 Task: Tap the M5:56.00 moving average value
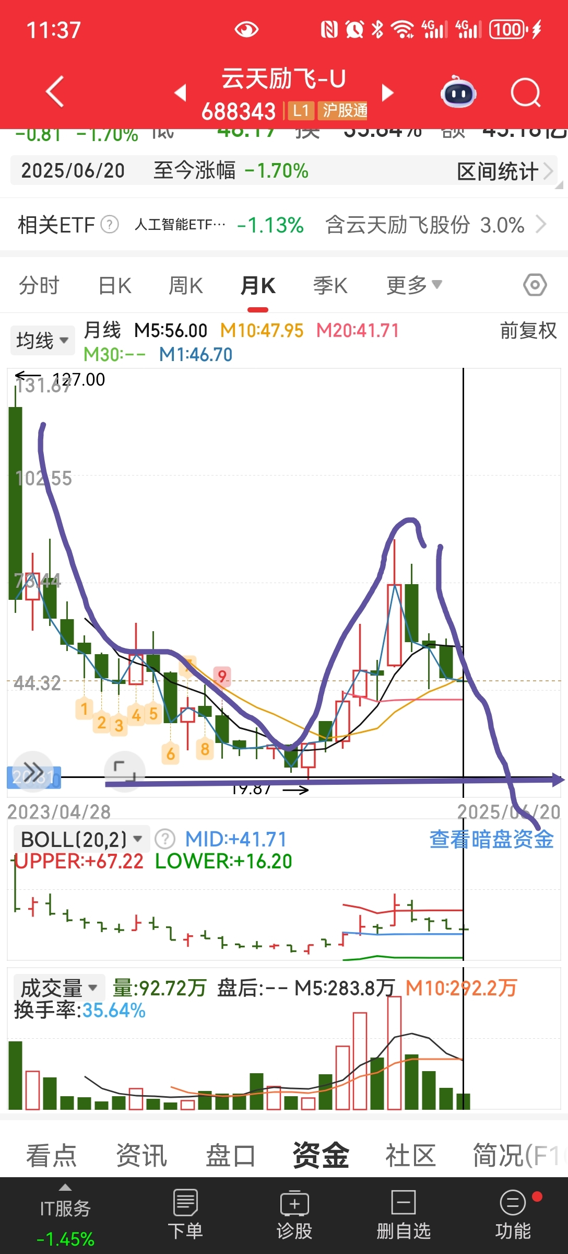point(171,331)
